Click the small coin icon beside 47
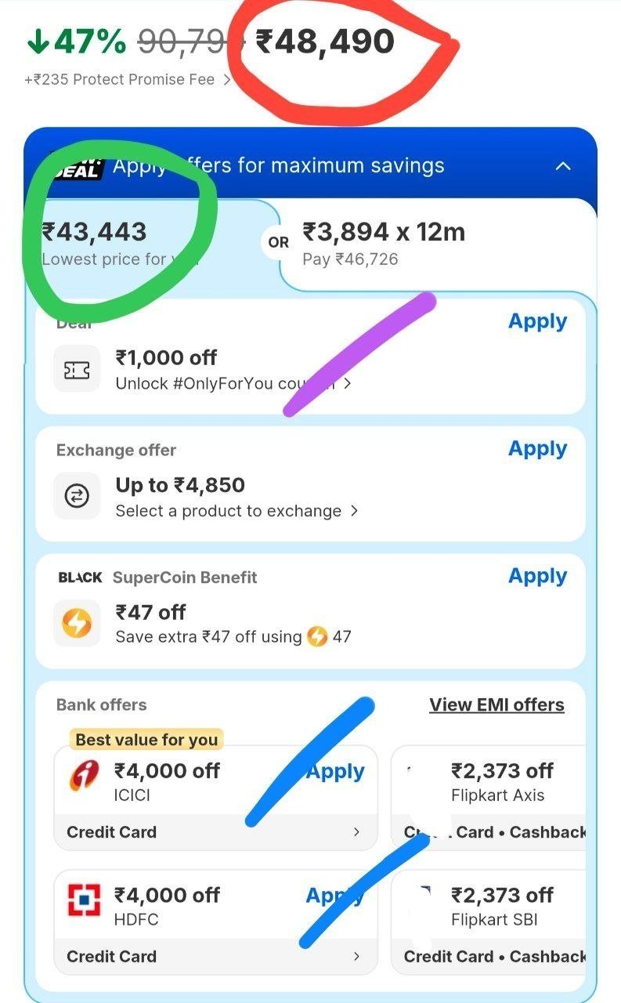The width and height of the screenshot is (621, 1003). tap(317, 636)
